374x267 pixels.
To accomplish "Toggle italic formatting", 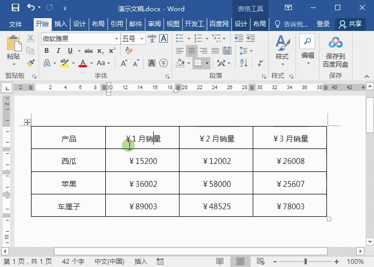I will tap(58, 51).
